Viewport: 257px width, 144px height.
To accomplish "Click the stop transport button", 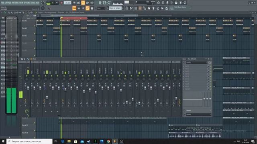I will 57,3.
